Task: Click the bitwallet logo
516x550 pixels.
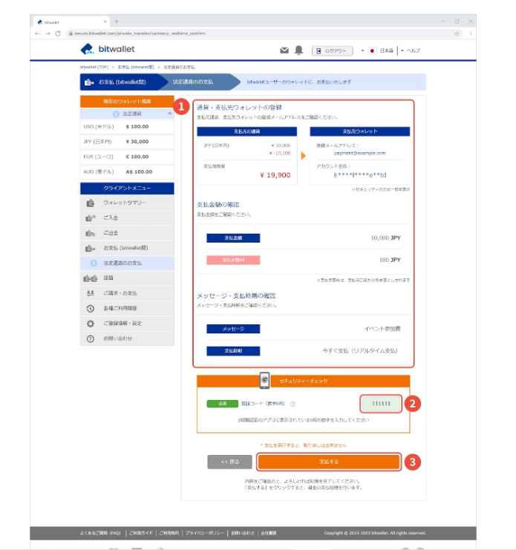Action: click(x=107, y=50)
